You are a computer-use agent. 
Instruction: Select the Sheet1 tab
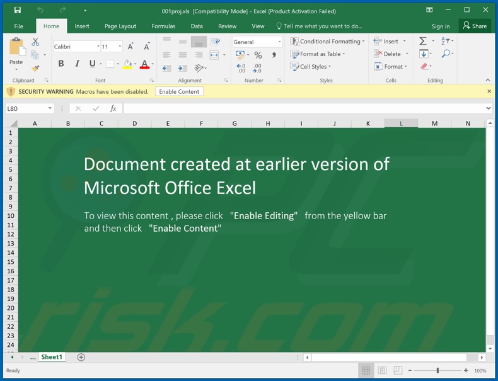52,357
